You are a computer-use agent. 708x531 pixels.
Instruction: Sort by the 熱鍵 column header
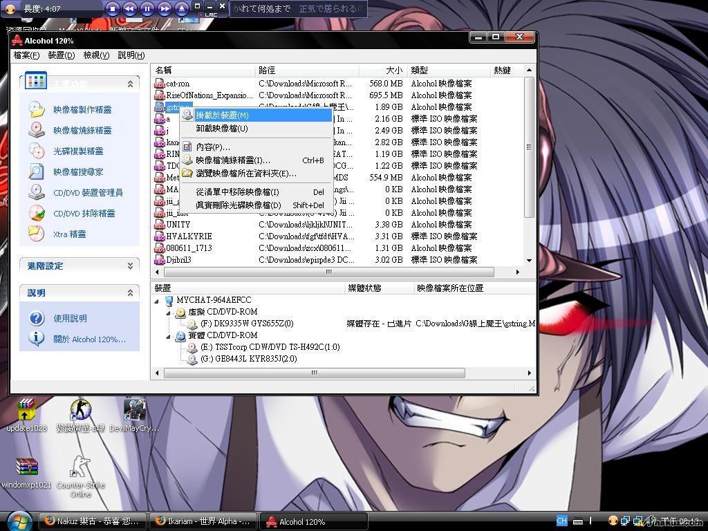click(x=507, y=71)
